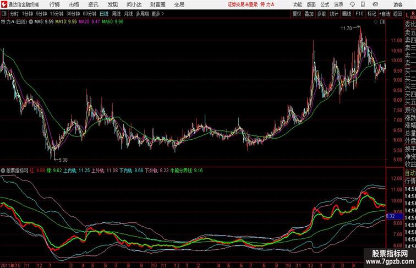Select the 日线 daily period tab

click(x=104, y=14)
